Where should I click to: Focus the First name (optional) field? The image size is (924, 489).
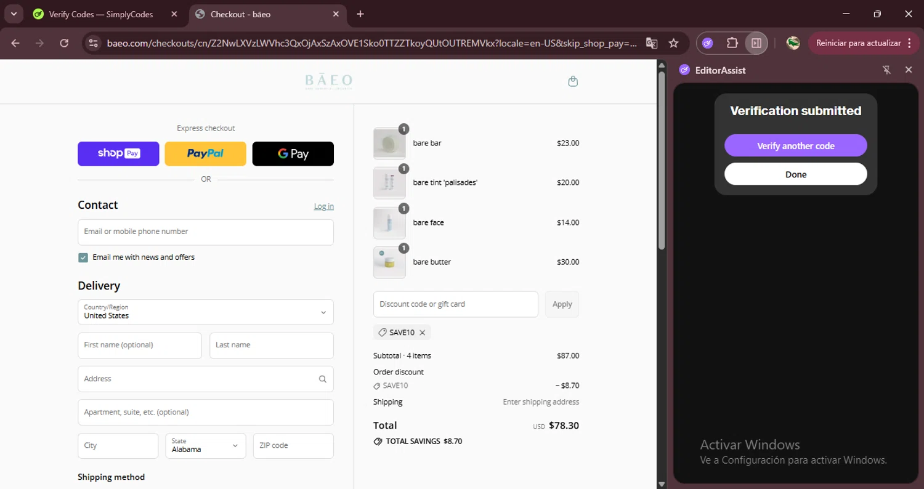pos(140,346)
